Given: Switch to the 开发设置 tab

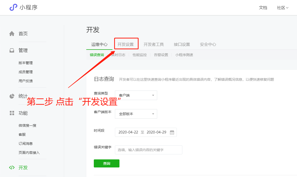Looking at the screenshot, I should 126,45.
